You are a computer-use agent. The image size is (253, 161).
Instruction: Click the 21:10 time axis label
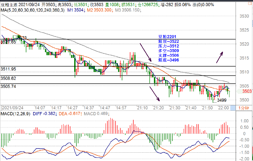(143, 108)
